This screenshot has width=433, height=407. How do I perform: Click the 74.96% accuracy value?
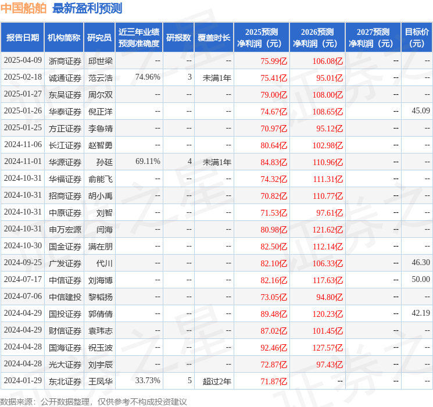click(148, 77)
